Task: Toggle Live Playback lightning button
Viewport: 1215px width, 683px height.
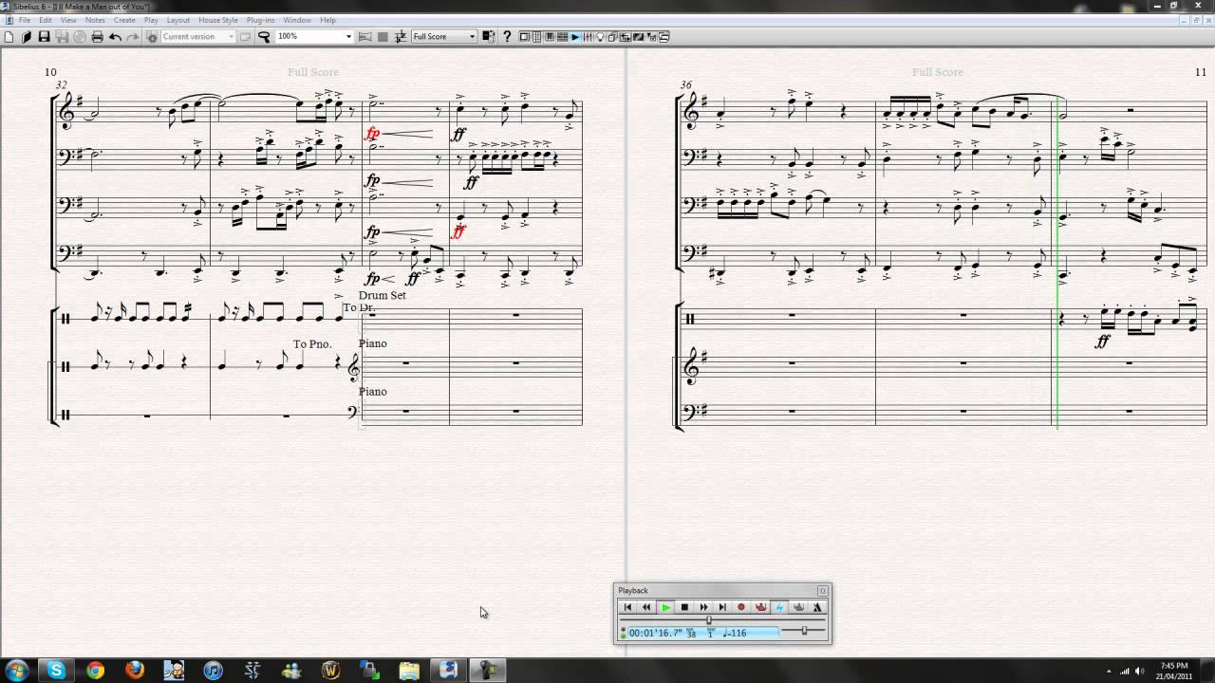Action: coord(779,607)
